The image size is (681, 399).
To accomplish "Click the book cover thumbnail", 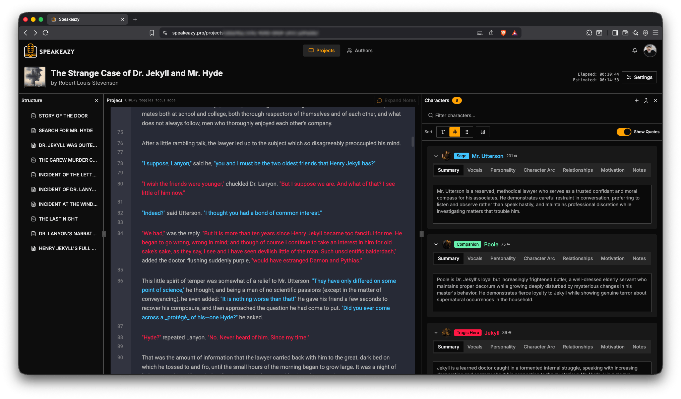I will coord(35,77).
